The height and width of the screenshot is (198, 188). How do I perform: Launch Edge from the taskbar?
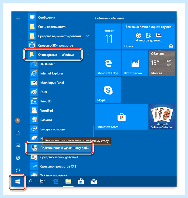pyautogui.click(x=56, y=182)
